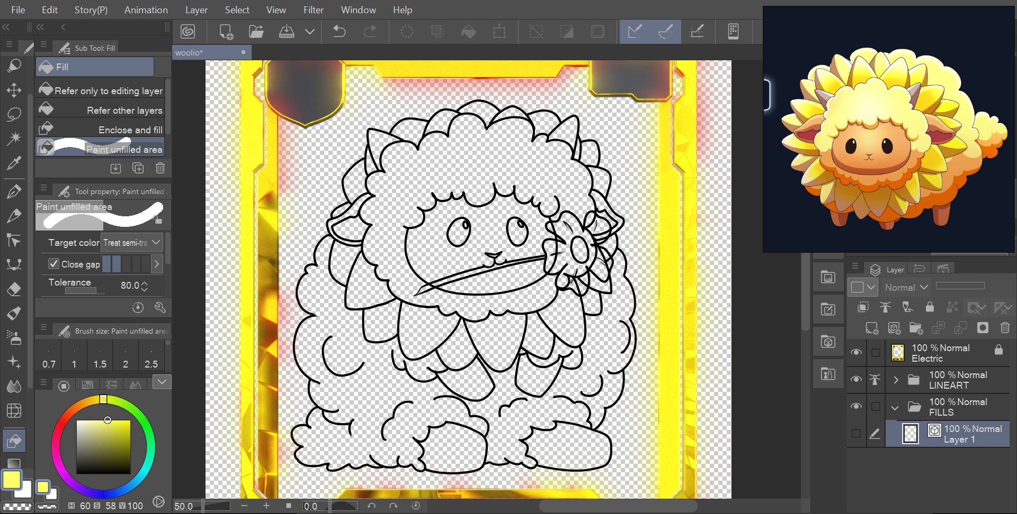
Task: Toggle Clip to layer below
Action: tap(863, 307)
